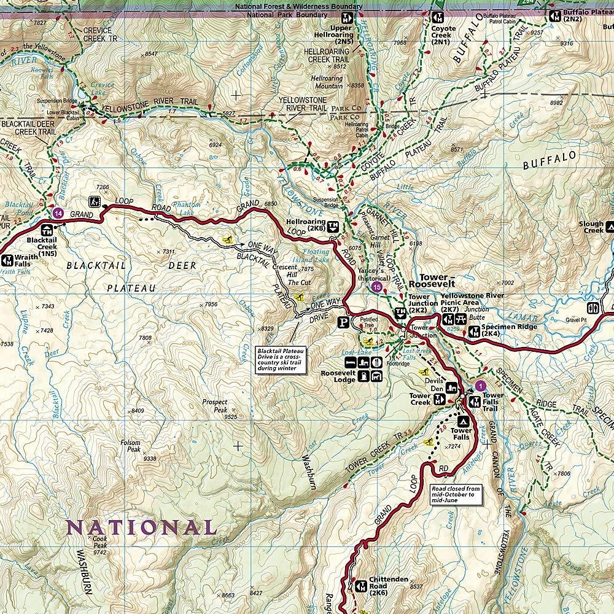614x614 pixels.
Task: Click the 'Yancey's (historical)' label
Action: click(374, 274)
